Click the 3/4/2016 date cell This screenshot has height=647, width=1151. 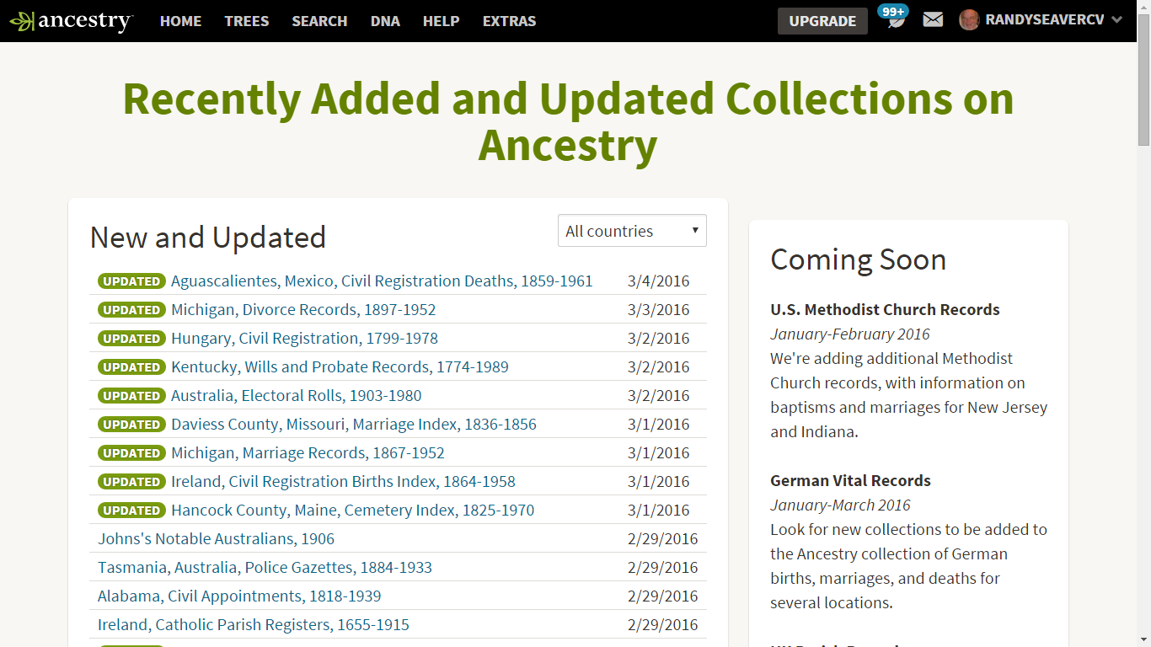click(659, 281)
